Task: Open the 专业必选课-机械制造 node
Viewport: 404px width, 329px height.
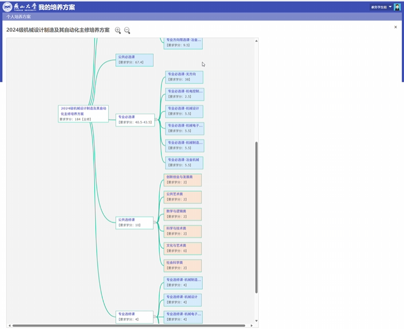Action: pyautogui.click(x=185, y=146)
